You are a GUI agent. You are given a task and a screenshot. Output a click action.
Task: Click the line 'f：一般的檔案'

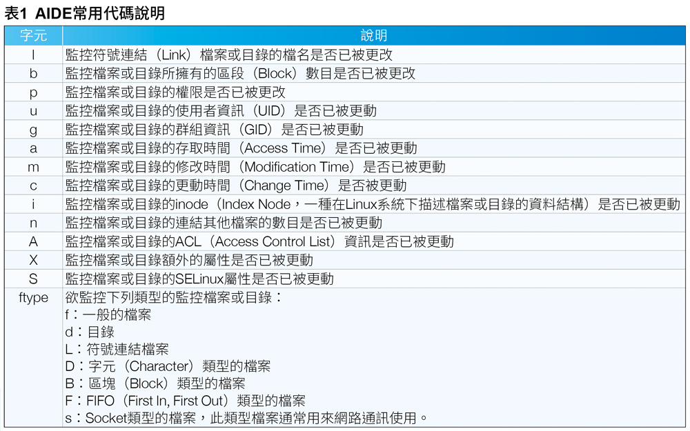pos(108,315)
